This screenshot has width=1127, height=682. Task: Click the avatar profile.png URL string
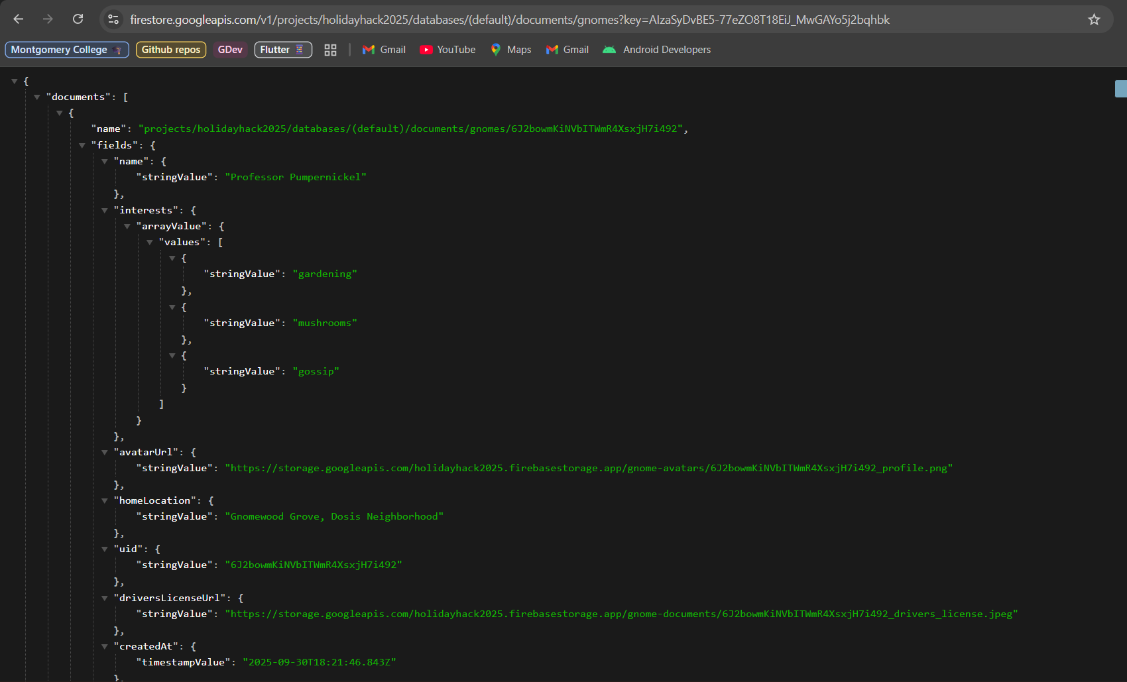589,468
